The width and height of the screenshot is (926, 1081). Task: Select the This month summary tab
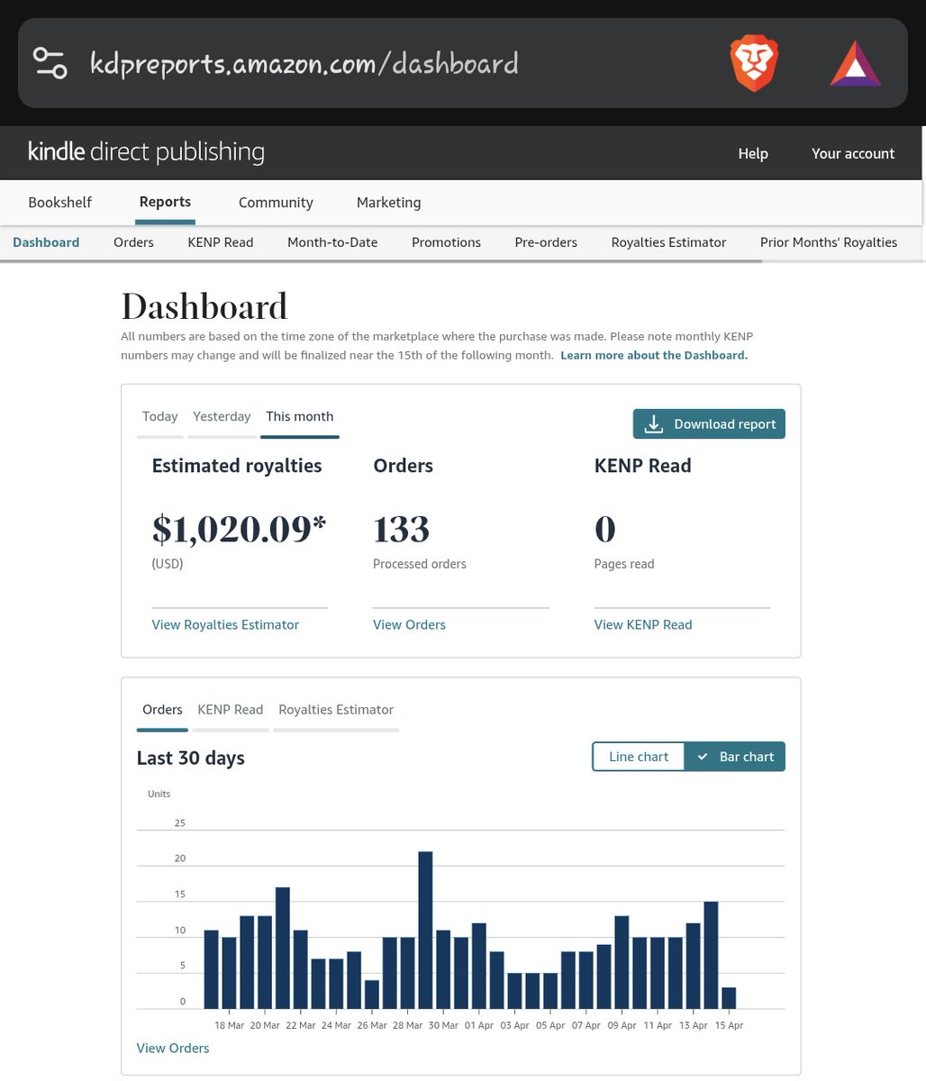[x=300, y=416]
